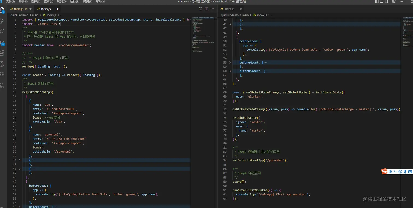Open the Git Graph activity bar icon

coord(2,64)
